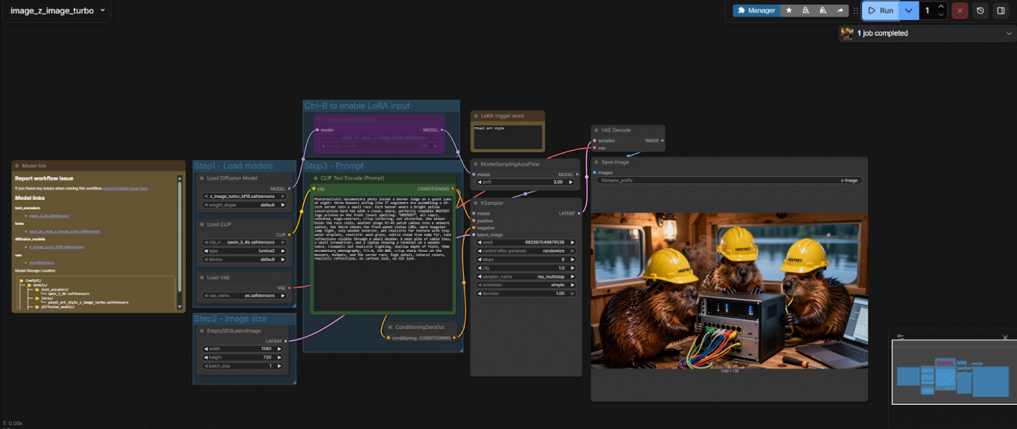Increment the batch count up arrow
Viewport: 1017px width, 429px height.
pyautogui.click(x=941, y=7)
